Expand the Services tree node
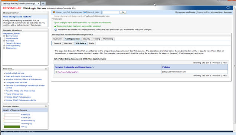Viewport: 236px width, 135px height. coord(4,41)
